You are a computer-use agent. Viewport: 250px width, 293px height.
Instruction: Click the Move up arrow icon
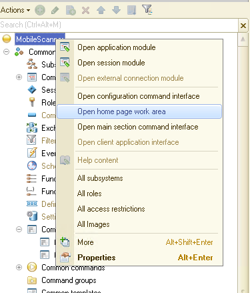[x=101, y=10]
